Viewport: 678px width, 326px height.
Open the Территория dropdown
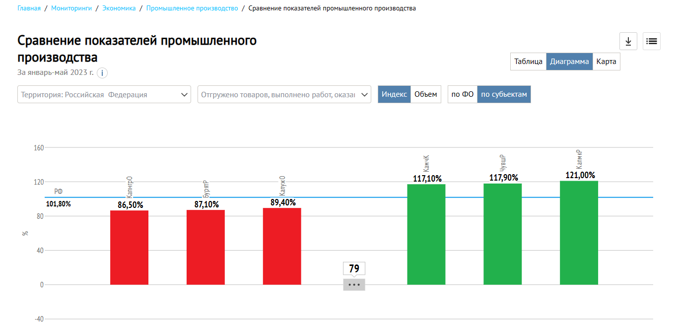(104, 94)
